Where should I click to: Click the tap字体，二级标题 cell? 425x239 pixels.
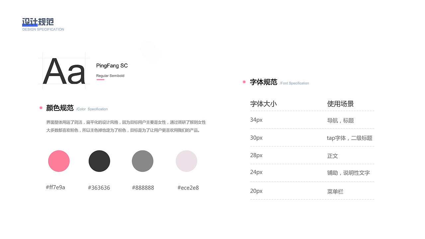click(x=350, y=138)
